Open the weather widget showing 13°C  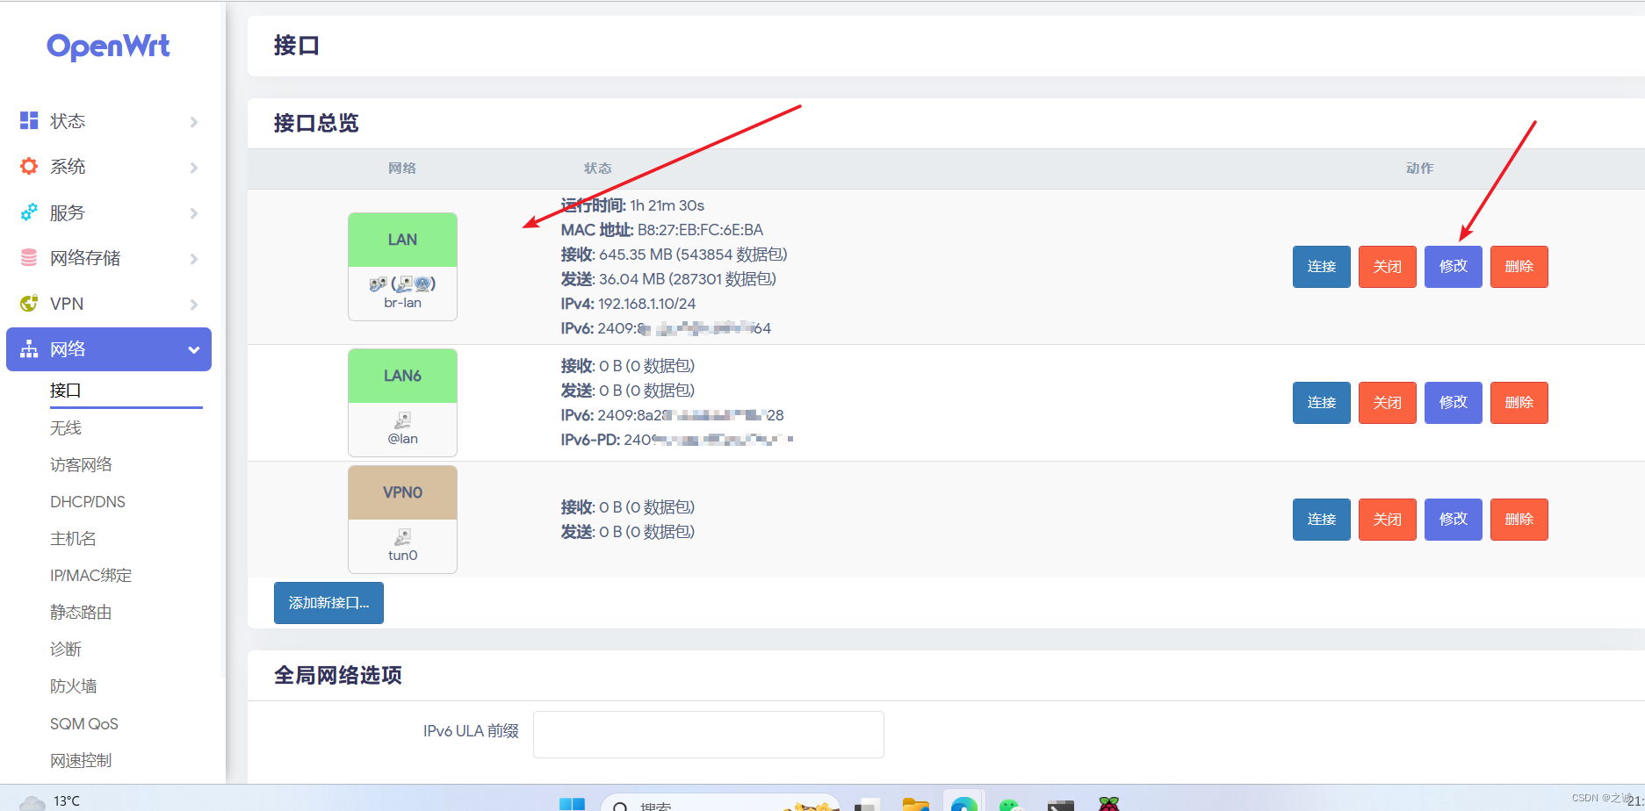coord(49,801)
